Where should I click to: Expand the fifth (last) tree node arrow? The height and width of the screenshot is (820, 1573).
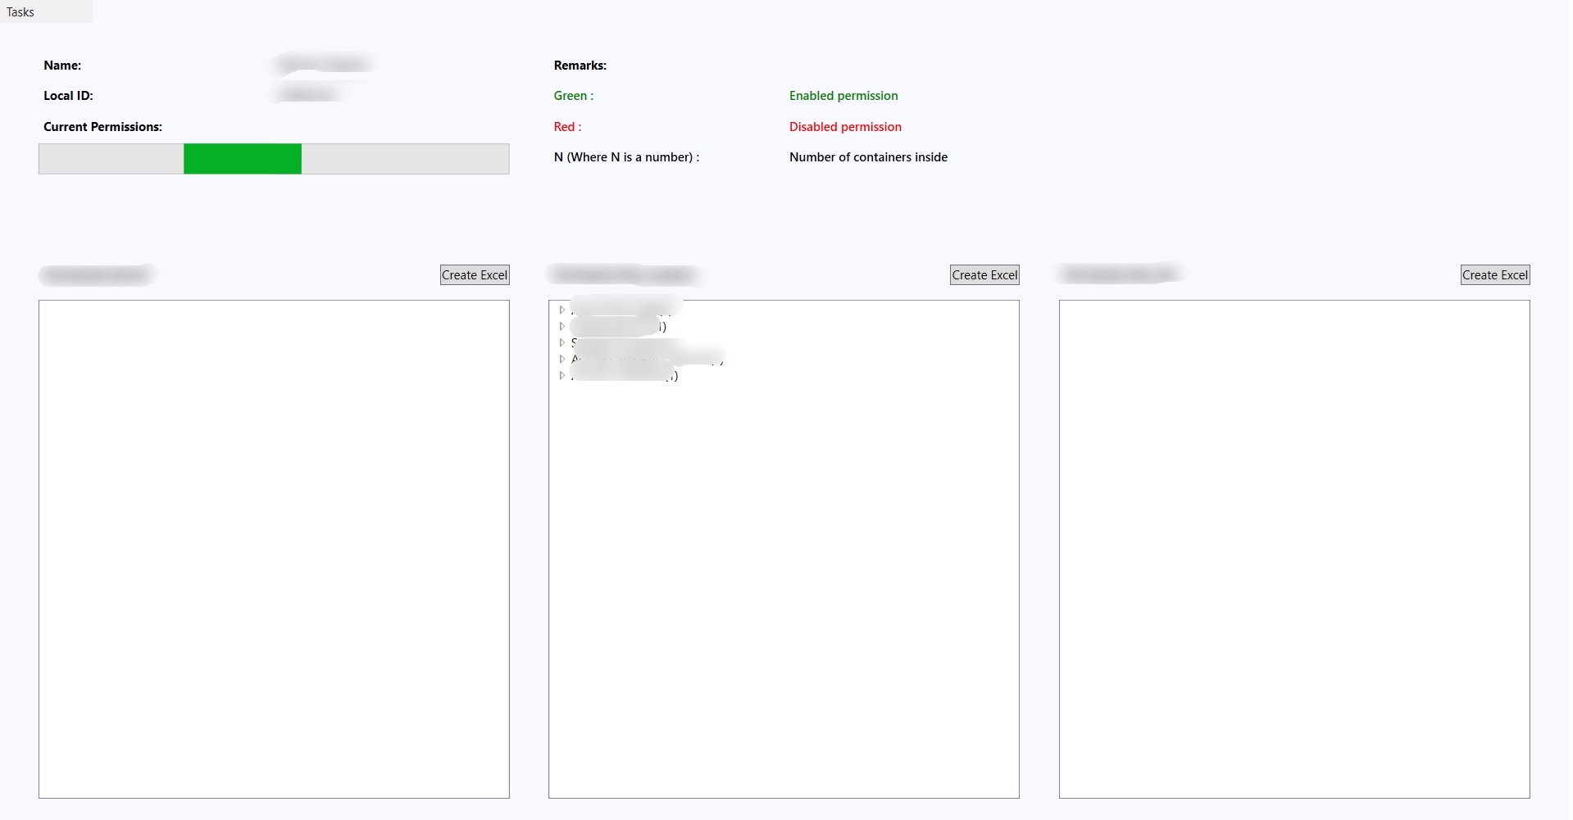[562, 375]
